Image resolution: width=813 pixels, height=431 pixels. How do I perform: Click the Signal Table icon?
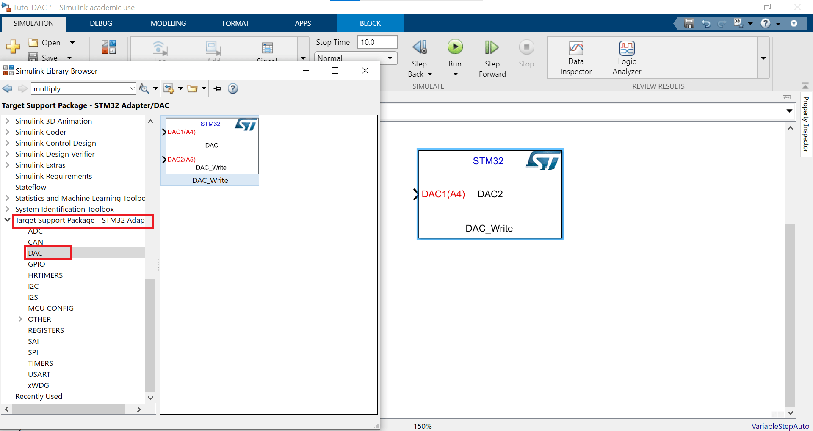tap(267, 48)
